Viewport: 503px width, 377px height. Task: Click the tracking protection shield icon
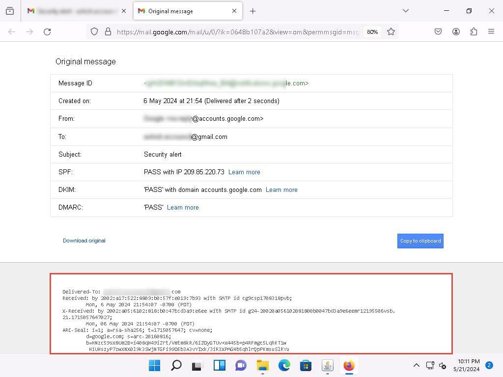click(94, 31)
